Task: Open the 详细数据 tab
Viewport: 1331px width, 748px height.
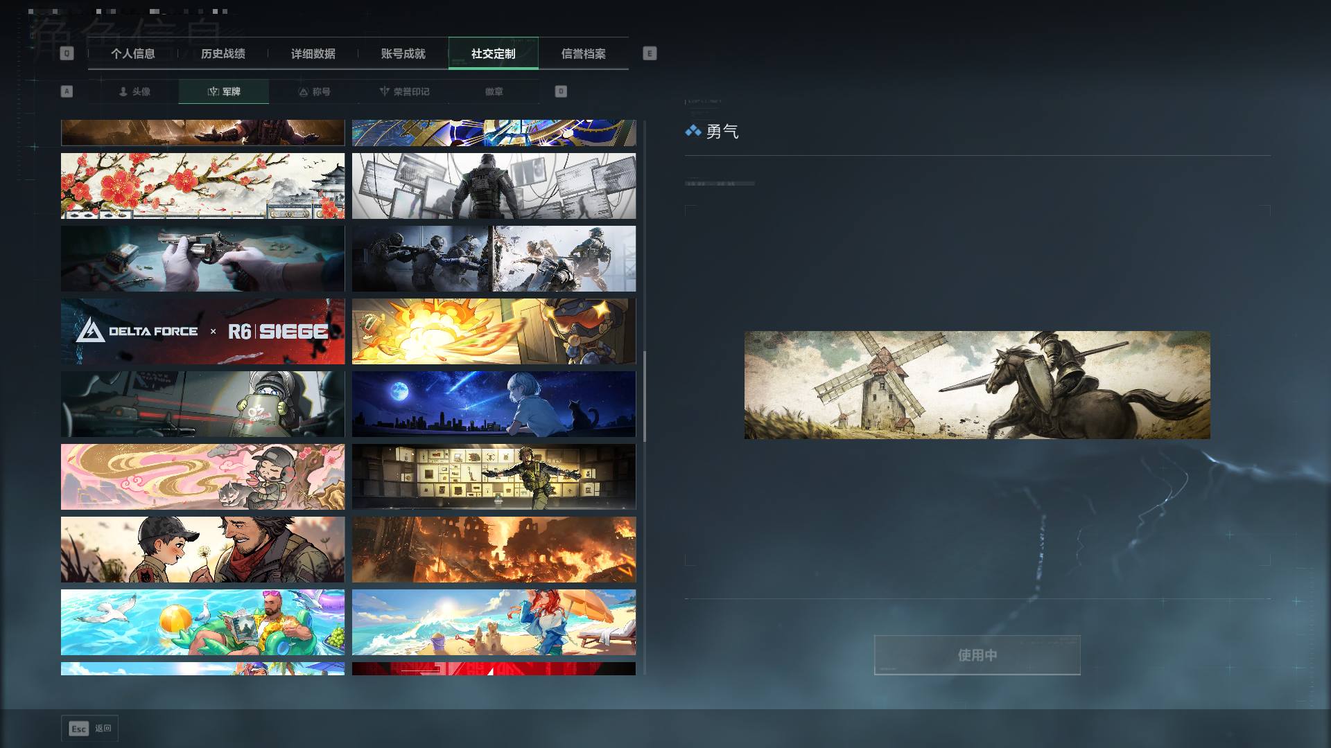Action: pos(313,53)
